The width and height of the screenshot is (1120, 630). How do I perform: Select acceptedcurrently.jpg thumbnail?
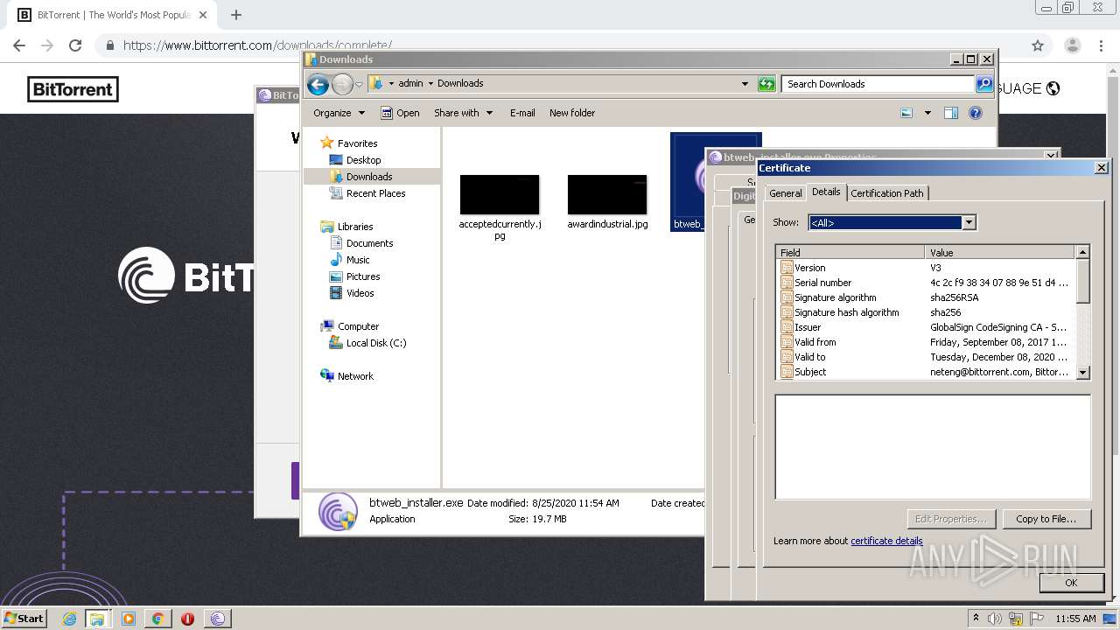click(500, 195)
